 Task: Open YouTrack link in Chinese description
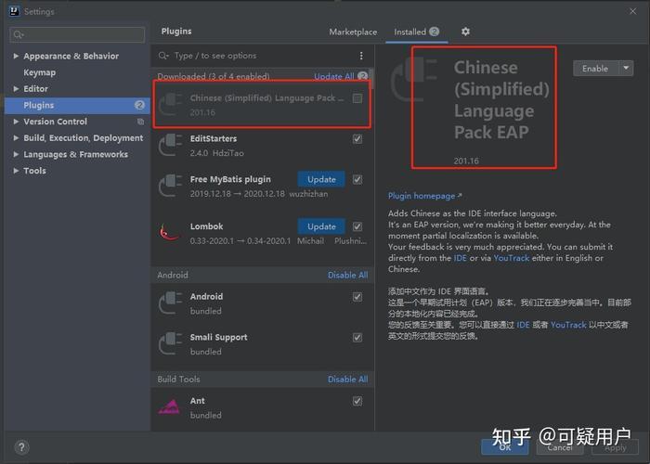pos(568,325)
